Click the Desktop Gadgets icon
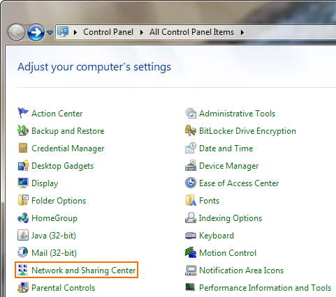The width and height of the screenshot is (336, 297). pyautogui.click(x=23, y=165)
